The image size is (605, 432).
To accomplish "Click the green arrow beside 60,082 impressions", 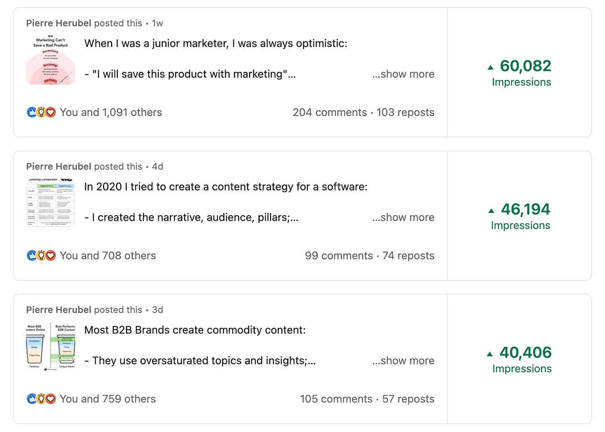I will click(x=490, y=67).
